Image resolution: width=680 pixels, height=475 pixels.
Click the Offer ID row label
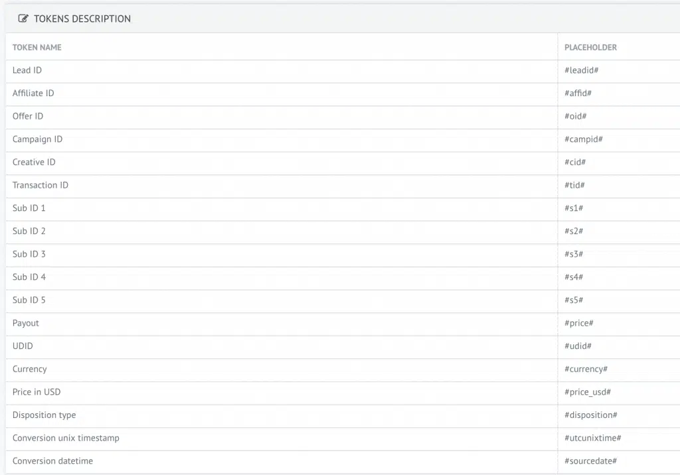pos(28,116)
